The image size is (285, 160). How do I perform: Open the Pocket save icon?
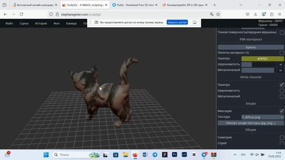click(248, 14)
